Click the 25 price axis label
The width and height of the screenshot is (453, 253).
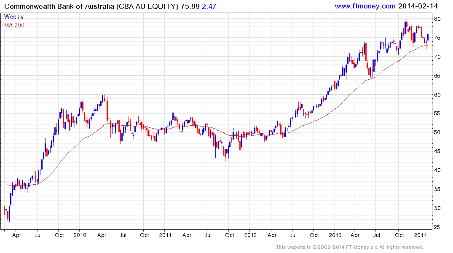click(437, 227)
